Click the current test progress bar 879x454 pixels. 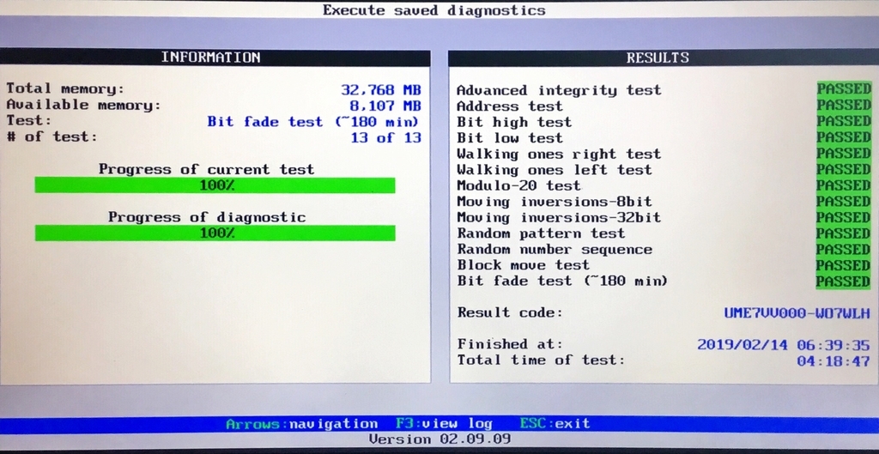215,185
